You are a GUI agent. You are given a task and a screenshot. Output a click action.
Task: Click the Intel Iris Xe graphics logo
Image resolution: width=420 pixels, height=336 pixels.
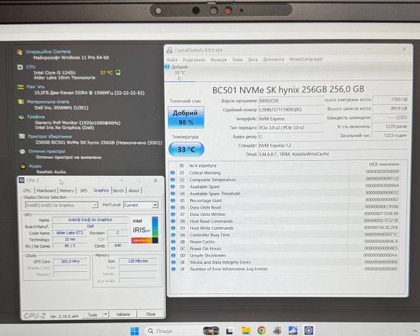[x=145, y=230]
